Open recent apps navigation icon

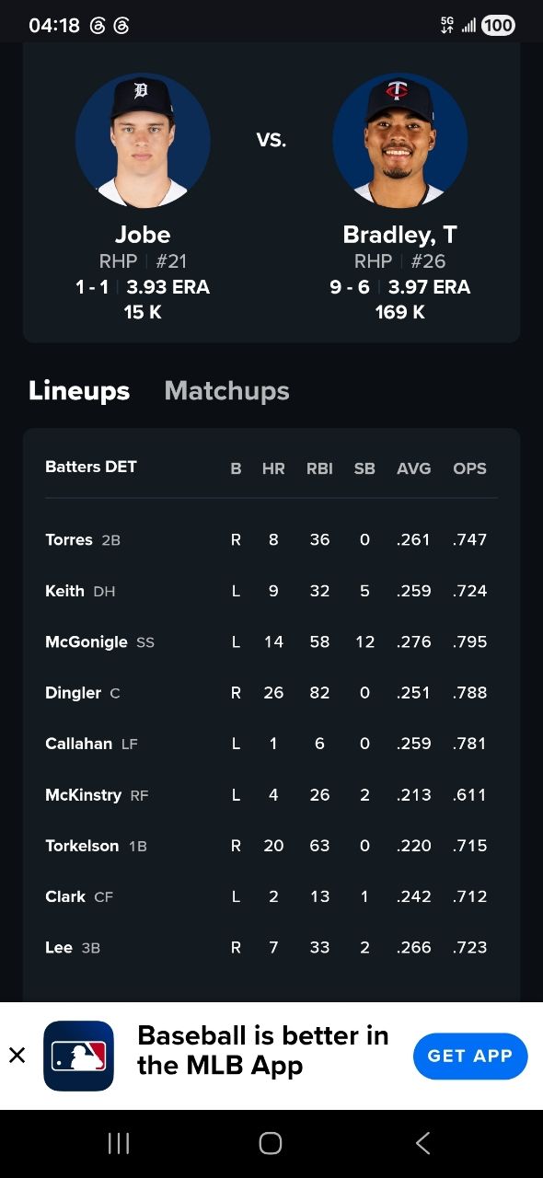(119, 1143)
